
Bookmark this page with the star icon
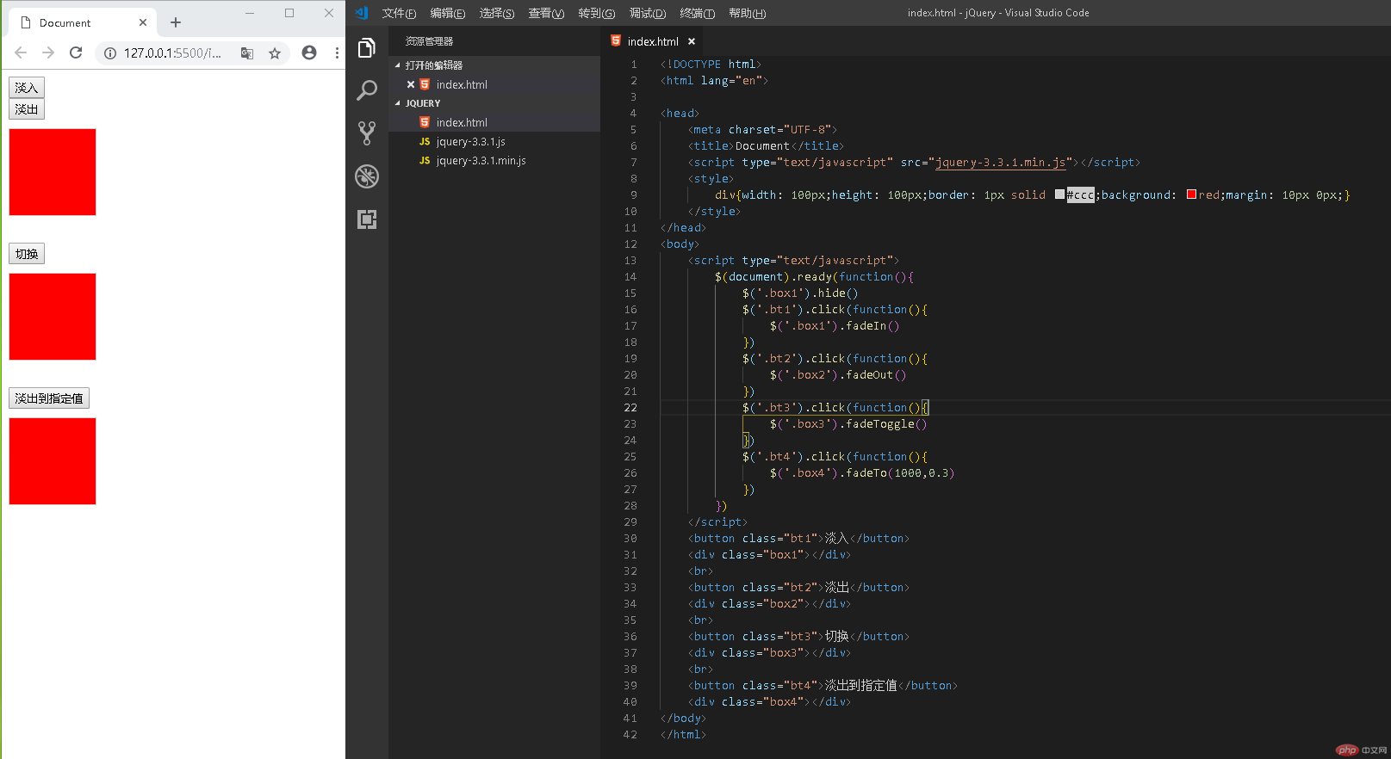coord(275,53)
